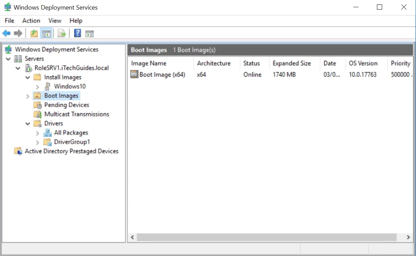Collapse the Servers tree node

(9, 58)
